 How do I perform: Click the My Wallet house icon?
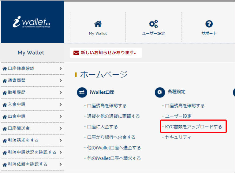coord(98,24)
